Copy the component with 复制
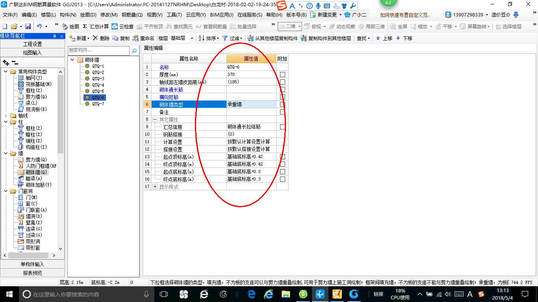 [121, 38]
